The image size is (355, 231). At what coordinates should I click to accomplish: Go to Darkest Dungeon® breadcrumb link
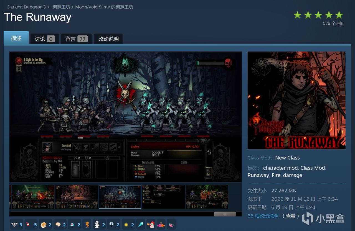(27, 7)
